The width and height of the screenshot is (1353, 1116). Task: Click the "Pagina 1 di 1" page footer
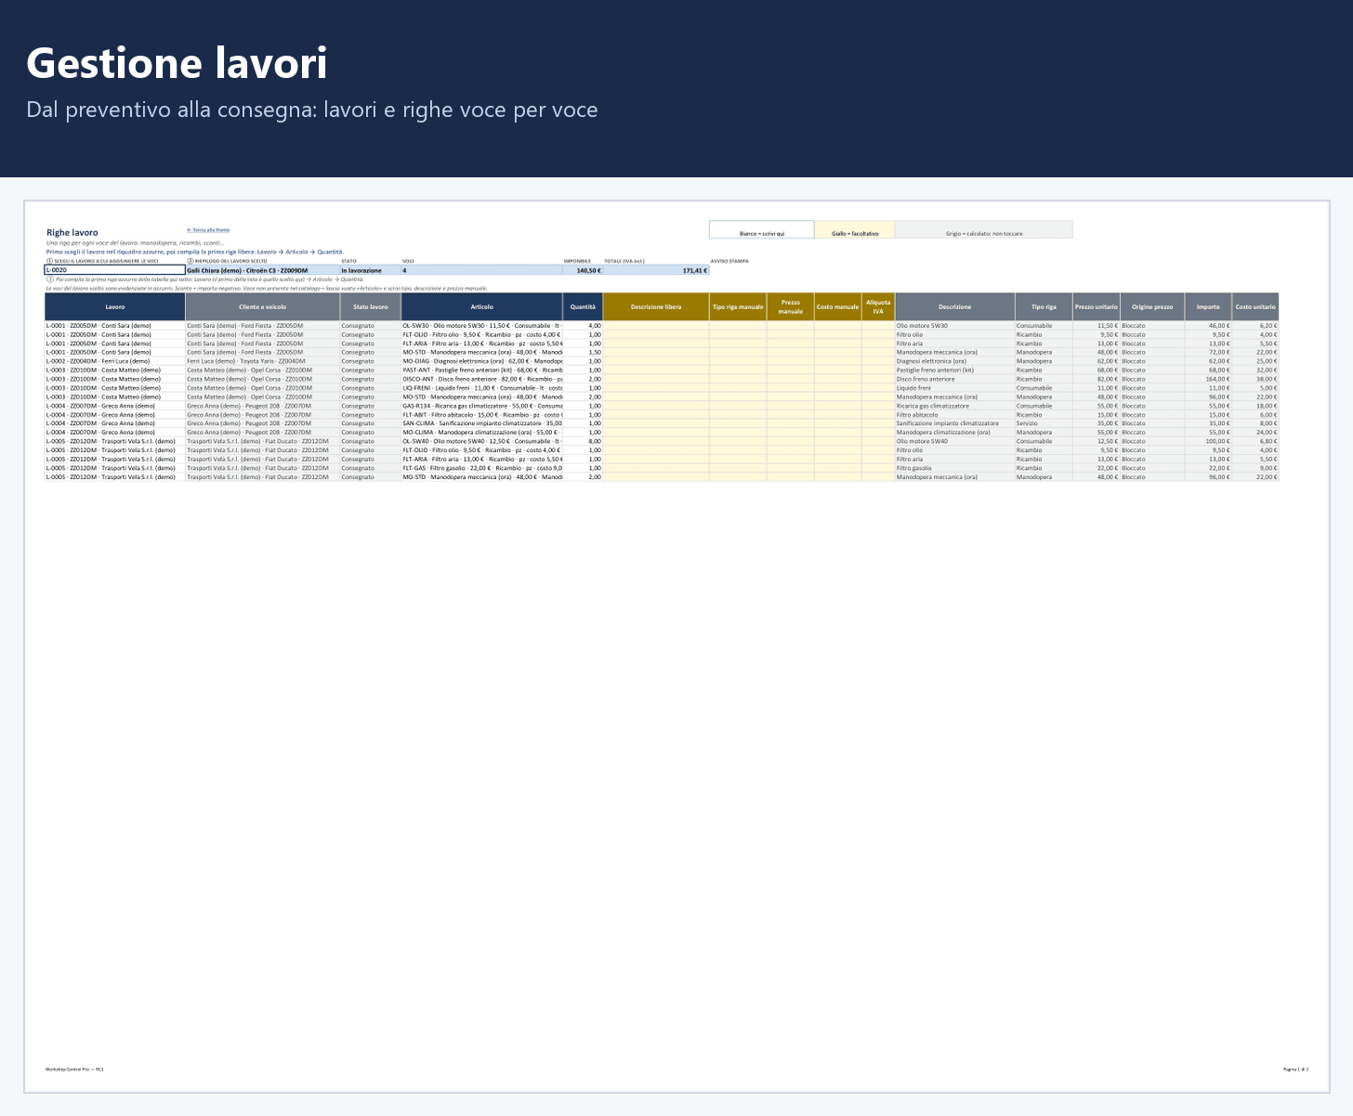1295,1070
